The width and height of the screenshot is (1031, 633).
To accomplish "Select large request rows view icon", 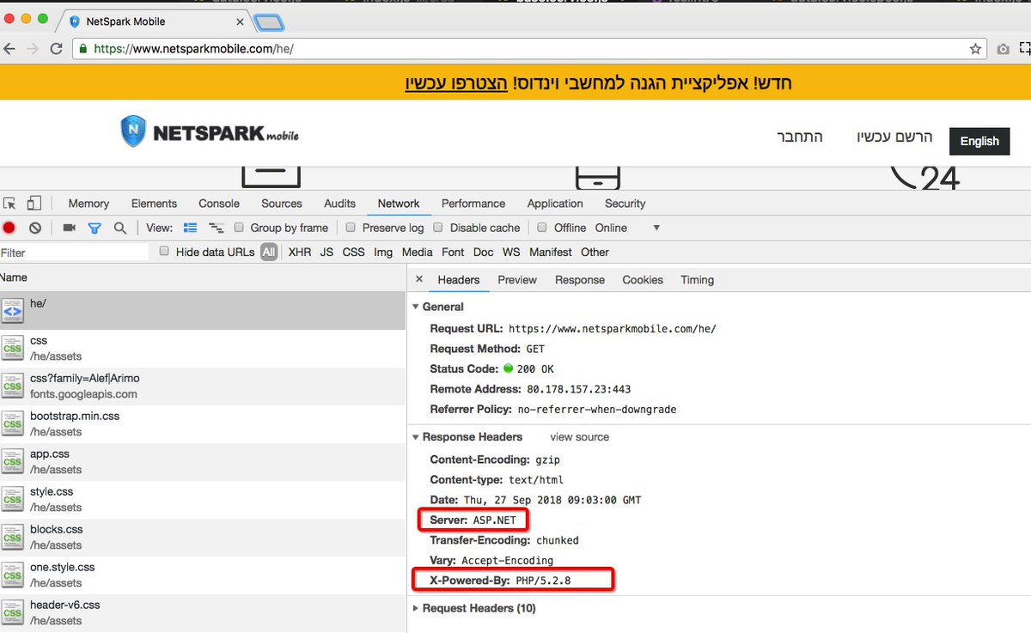I will (191, 228).
